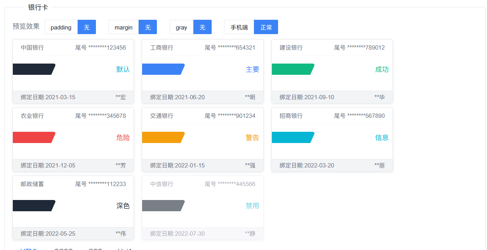This screenshot has width=487, height=250.
Task: Click bind date 2022-03-20
Action: [x=307, y=166]
